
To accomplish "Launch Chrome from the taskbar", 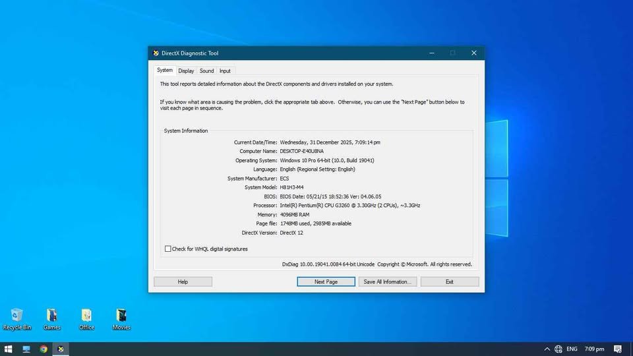I will (44, 349).
